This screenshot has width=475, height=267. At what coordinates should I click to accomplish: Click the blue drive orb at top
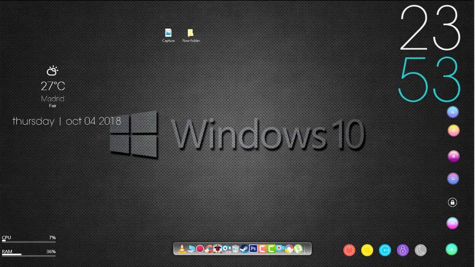pyautogui.click(x=453, y=112)
